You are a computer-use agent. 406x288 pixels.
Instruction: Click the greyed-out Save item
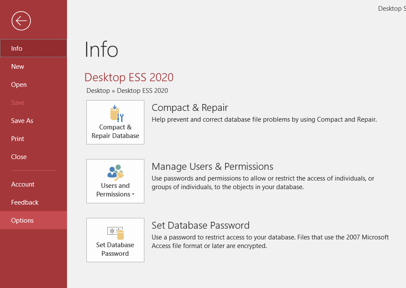coord(18,103)
